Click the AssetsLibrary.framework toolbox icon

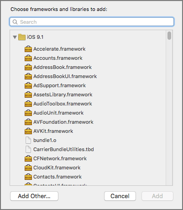point(28,94)
